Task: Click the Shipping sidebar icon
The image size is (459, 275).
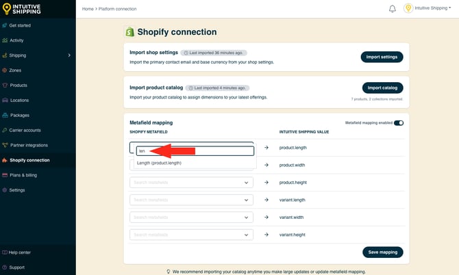Action: pos(5,55)
